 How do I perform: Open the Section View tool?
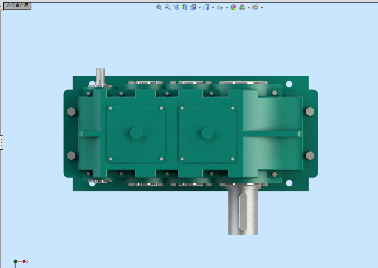[x=184, y=7]
